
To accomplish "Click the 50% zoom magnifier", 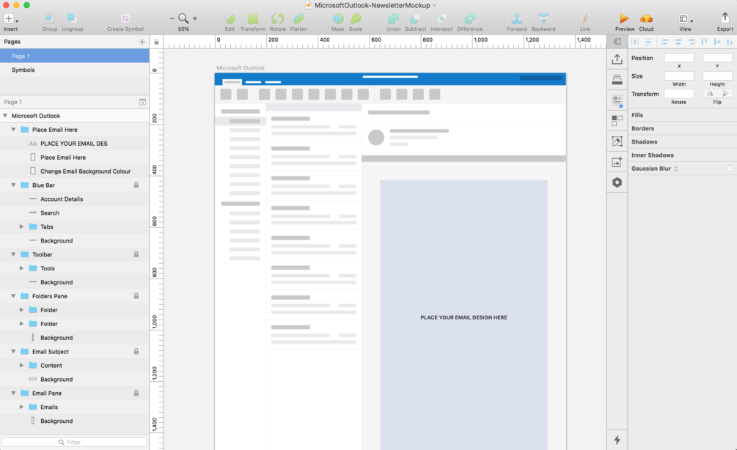I will (x=183, y=19).
